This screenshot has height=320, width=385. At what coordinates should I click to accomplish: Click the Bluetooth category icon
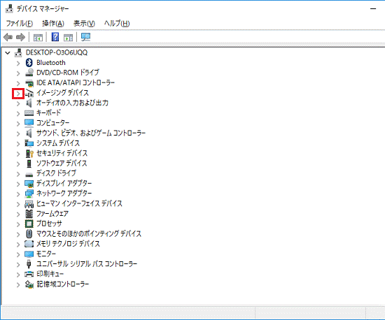pos(29,63)
